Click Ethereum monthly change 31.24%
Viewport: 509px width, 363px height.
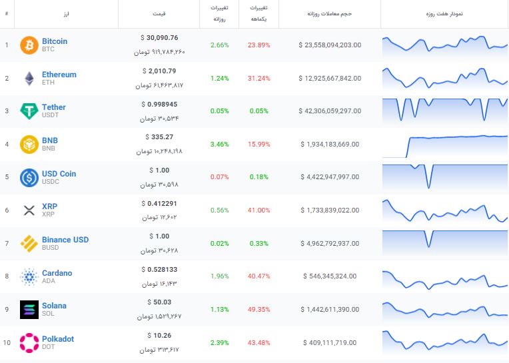pos(258,79)
